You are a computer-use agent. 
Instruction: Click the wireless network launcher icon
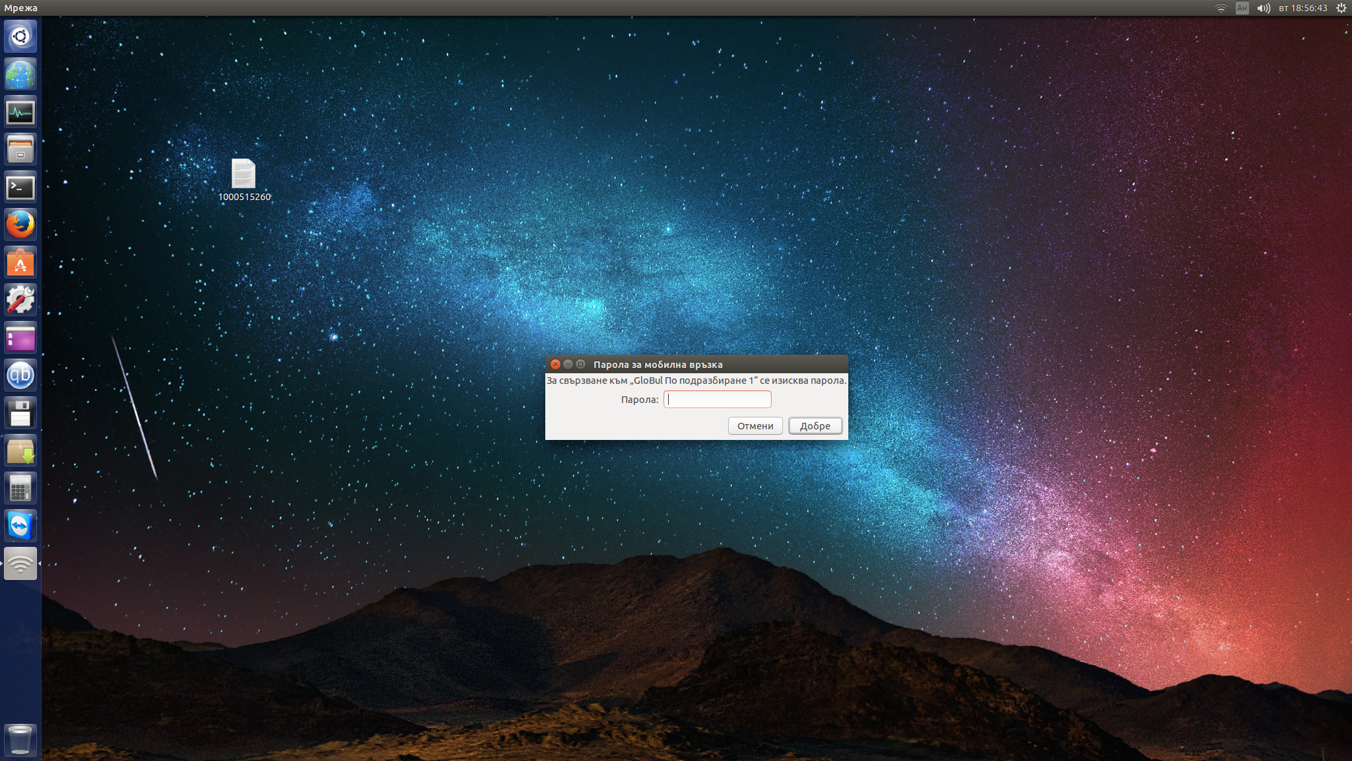point(20,563)
